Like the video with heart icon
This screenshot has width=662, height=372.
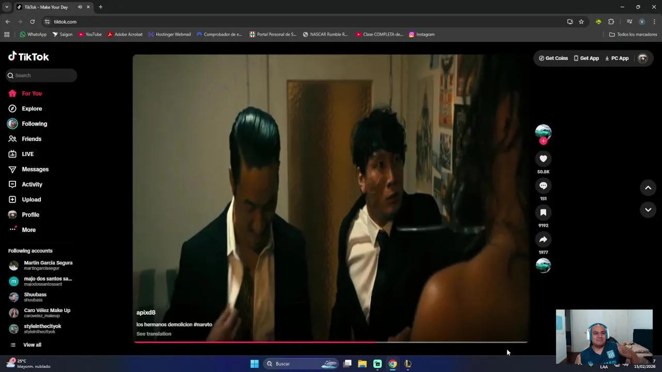click(x=543, y=159)
